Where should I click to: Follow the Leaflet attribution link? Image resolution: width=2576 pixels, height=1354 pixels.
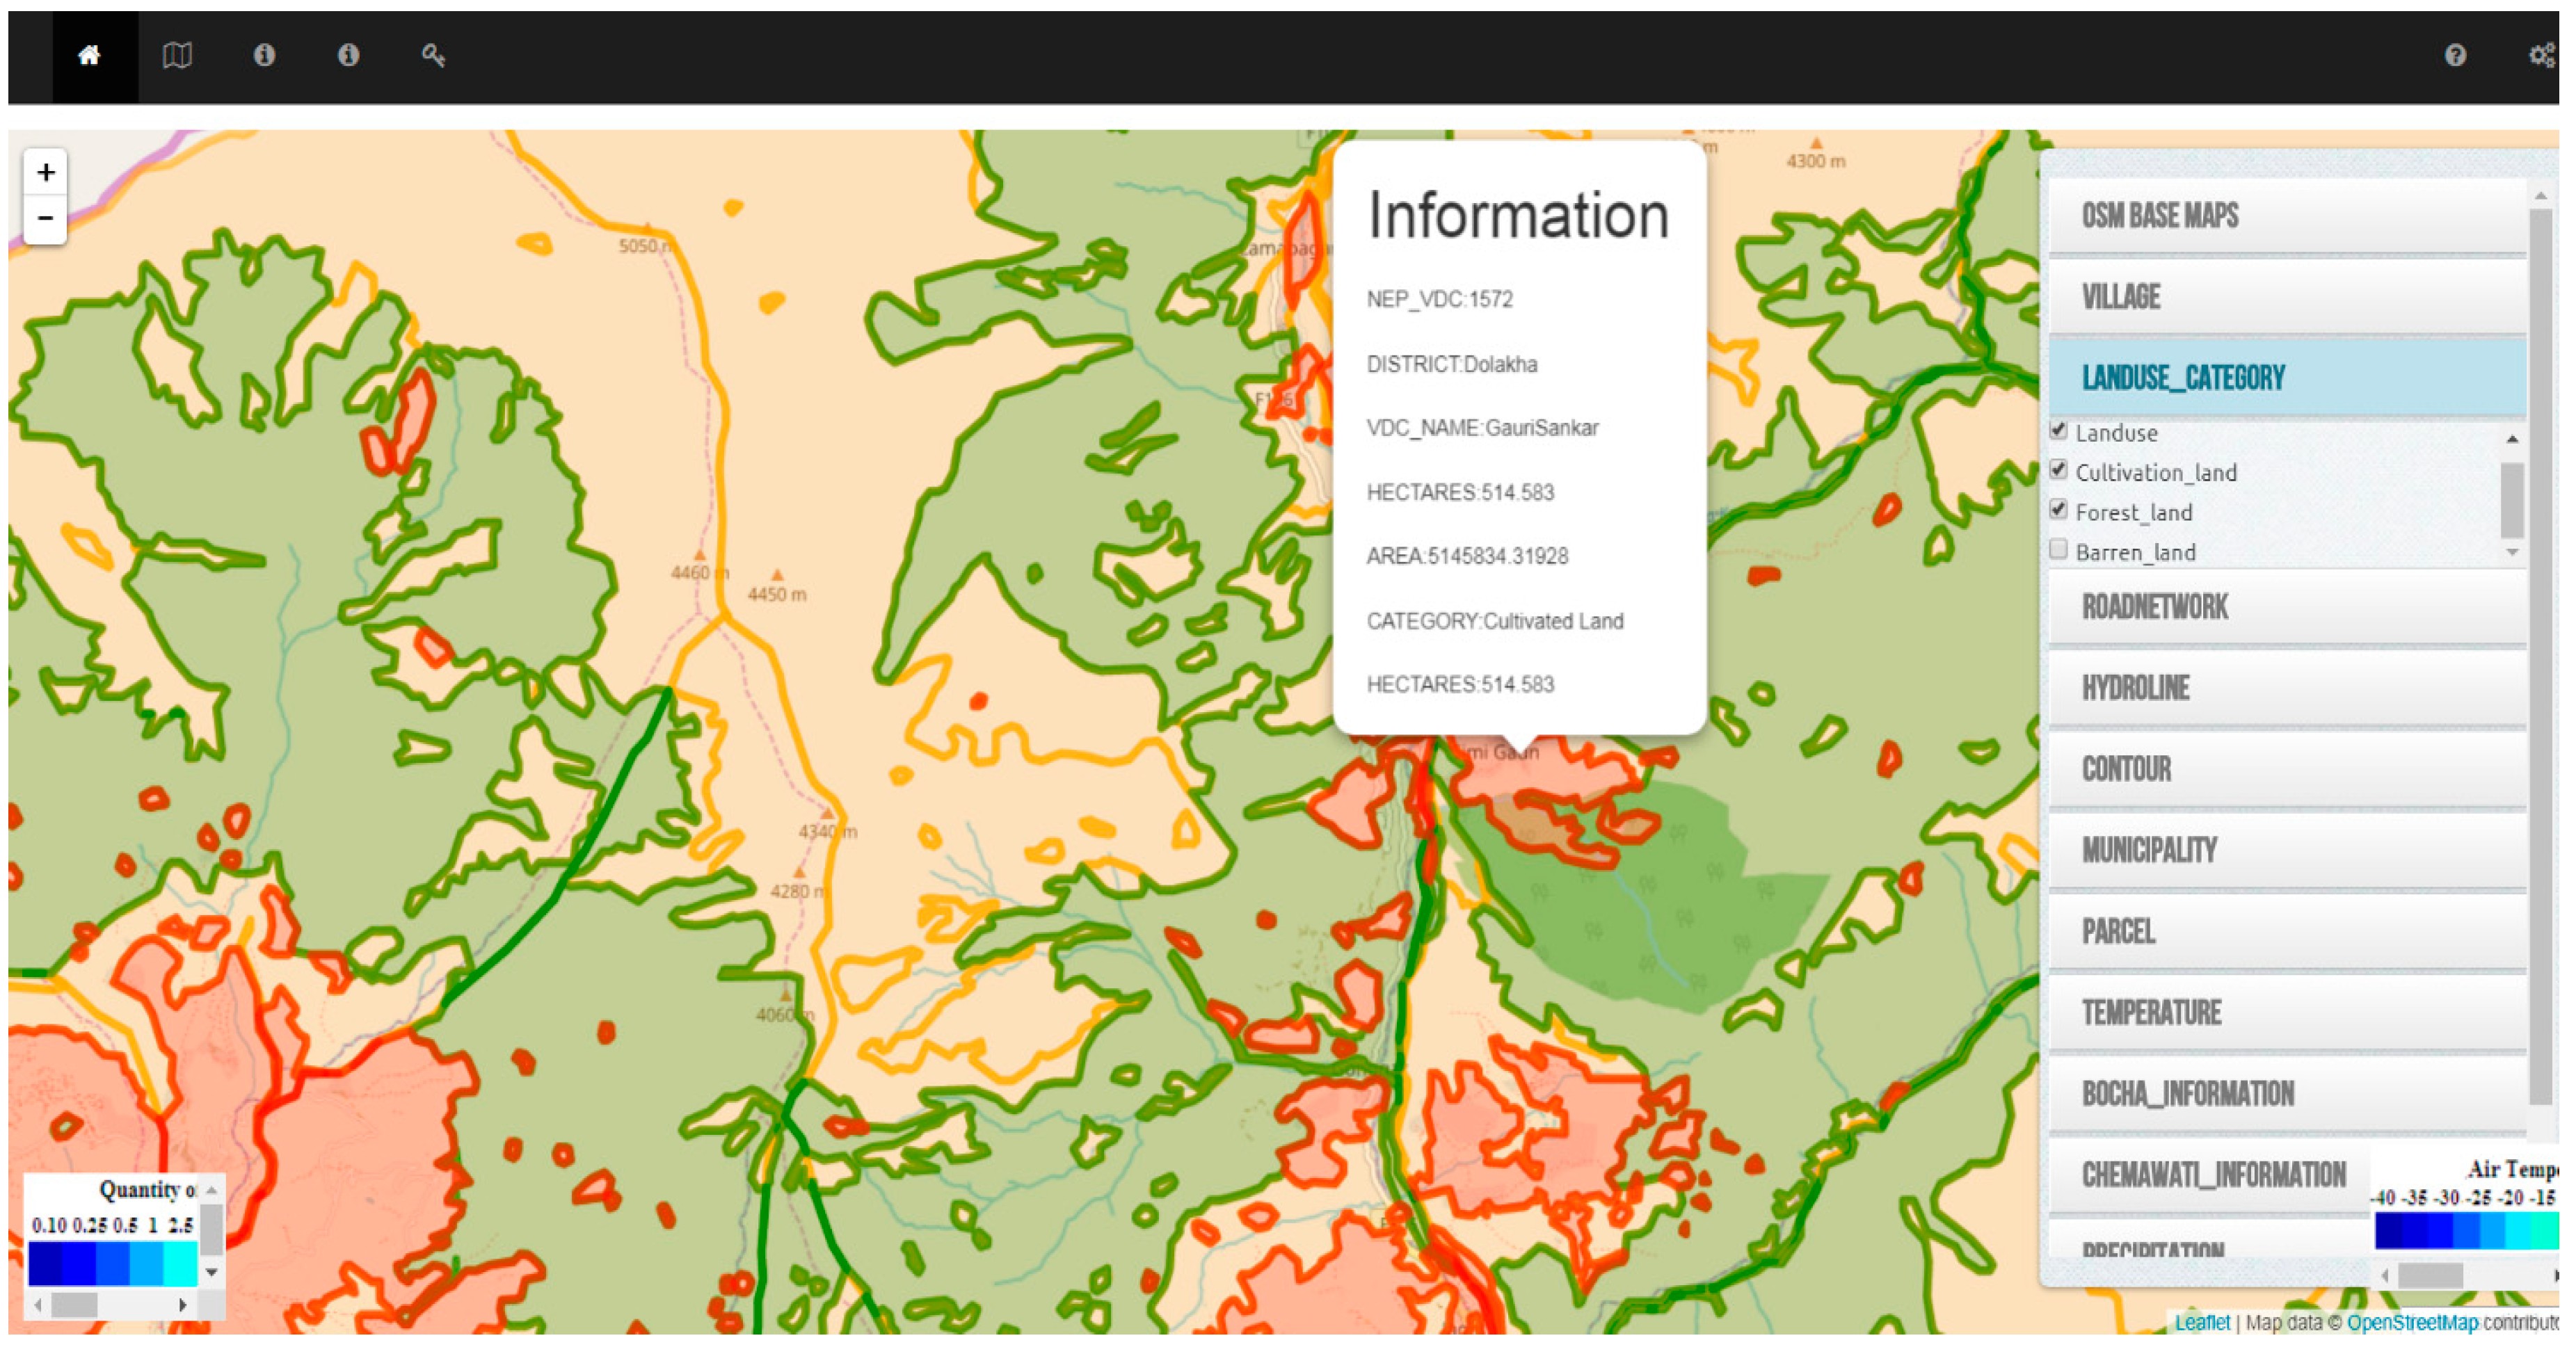click(x=2202, y=1323)
